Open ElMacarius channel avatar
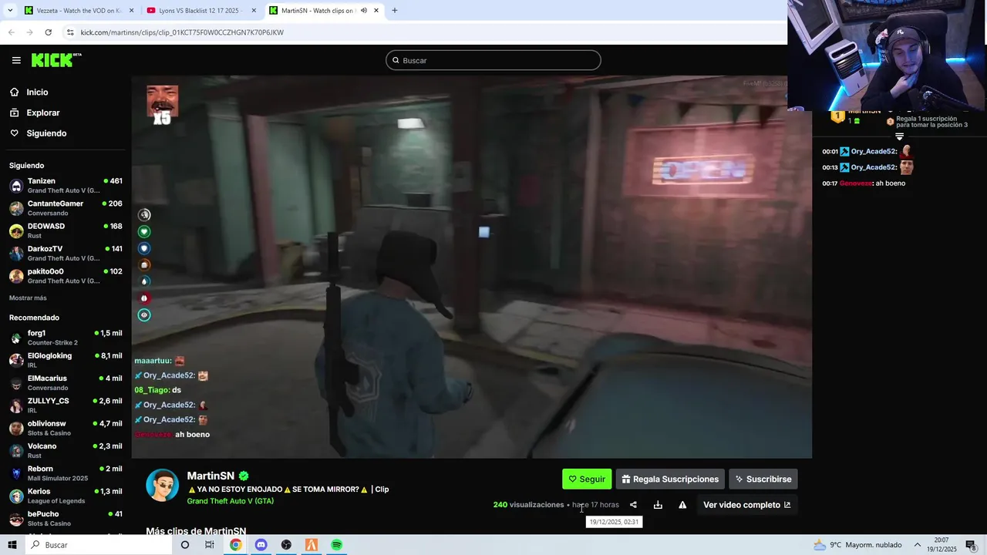This screenshot has height=555, width=987. pyautogui.click(x=16, y=382)
